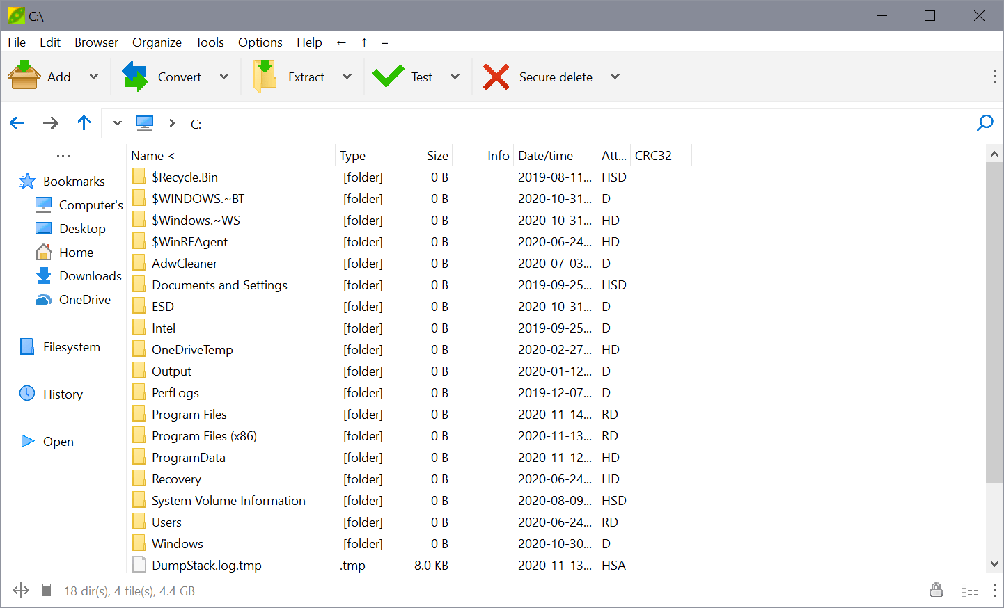The height and width of the screenshot is (608, 1004).
Task: Select Computer's root in sidebar
Action: tap(79, 205)
